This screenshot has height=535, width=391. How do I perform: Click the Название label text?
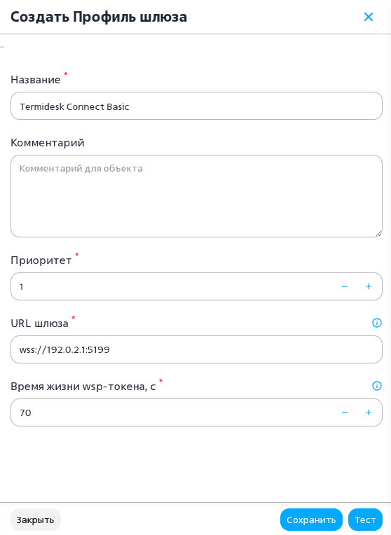point(36,80)
